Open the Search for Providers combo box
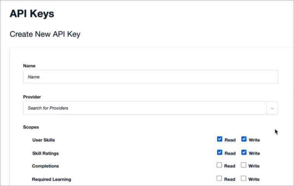 pos(145,108)
